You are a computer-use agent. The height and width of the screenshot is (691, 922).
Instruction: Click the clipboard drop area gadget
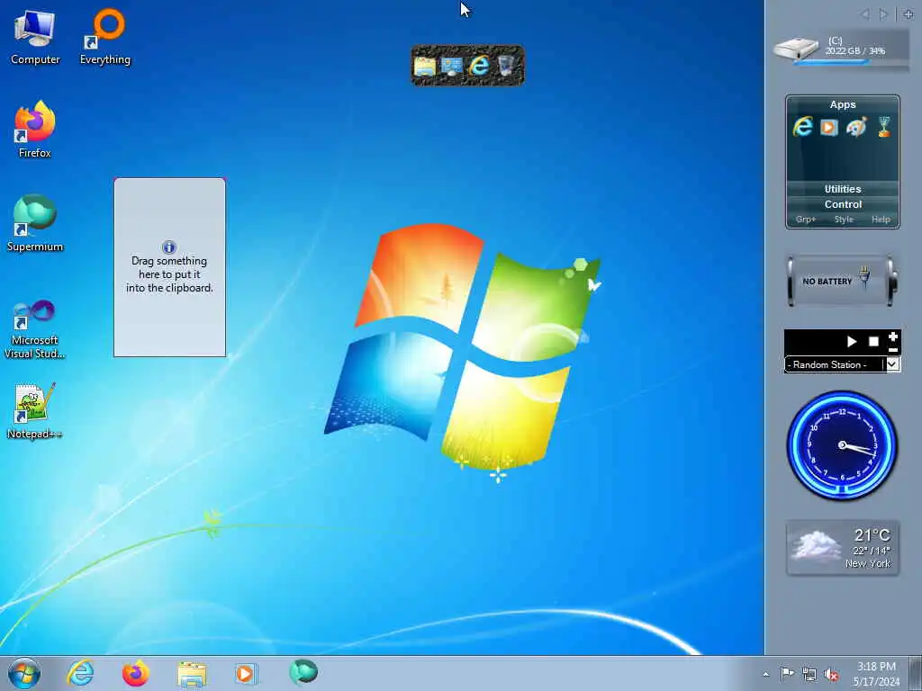pyautogui.click(x=169, y=267)
